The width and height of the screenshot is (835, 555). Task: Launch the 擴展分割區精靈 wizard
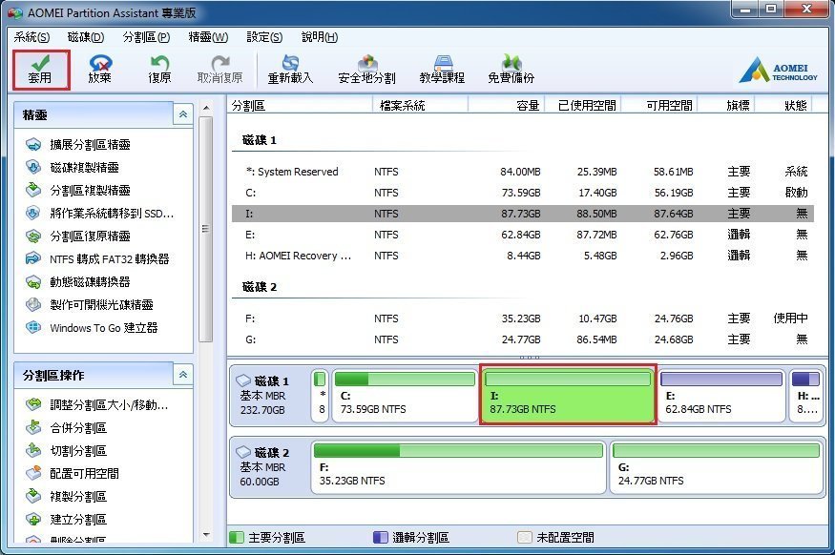77,144
